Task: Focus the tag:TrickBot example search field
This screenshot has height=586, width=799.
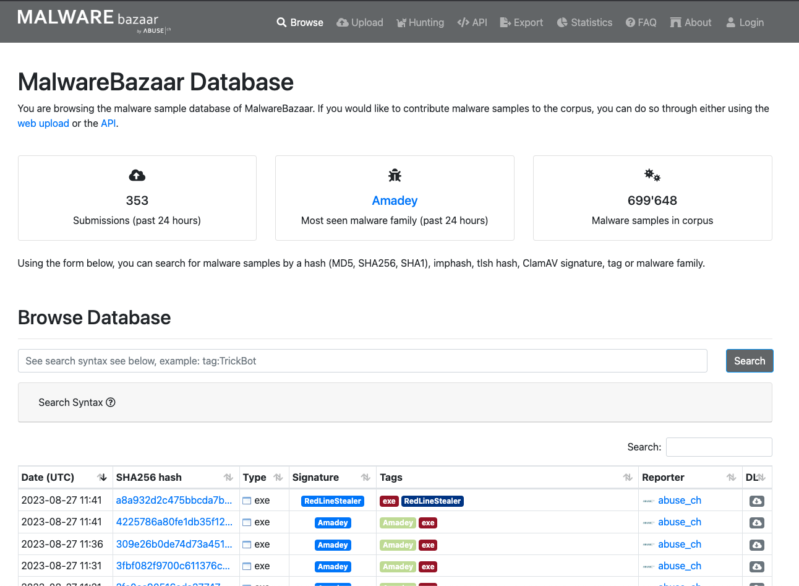Action: point(362,361)
